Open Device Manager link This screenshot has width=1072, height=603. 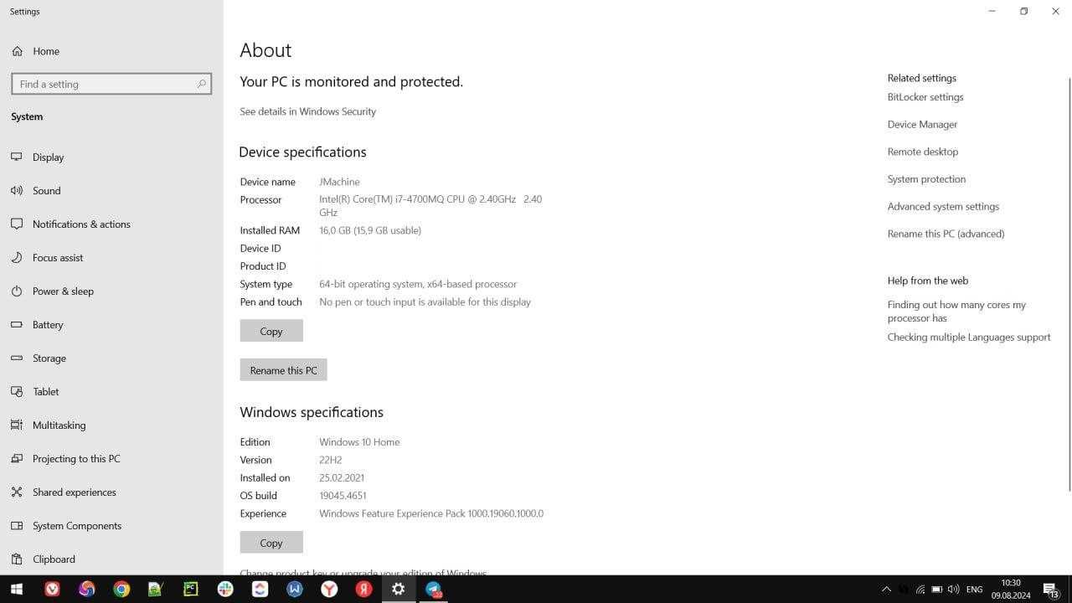coord(922,124)
